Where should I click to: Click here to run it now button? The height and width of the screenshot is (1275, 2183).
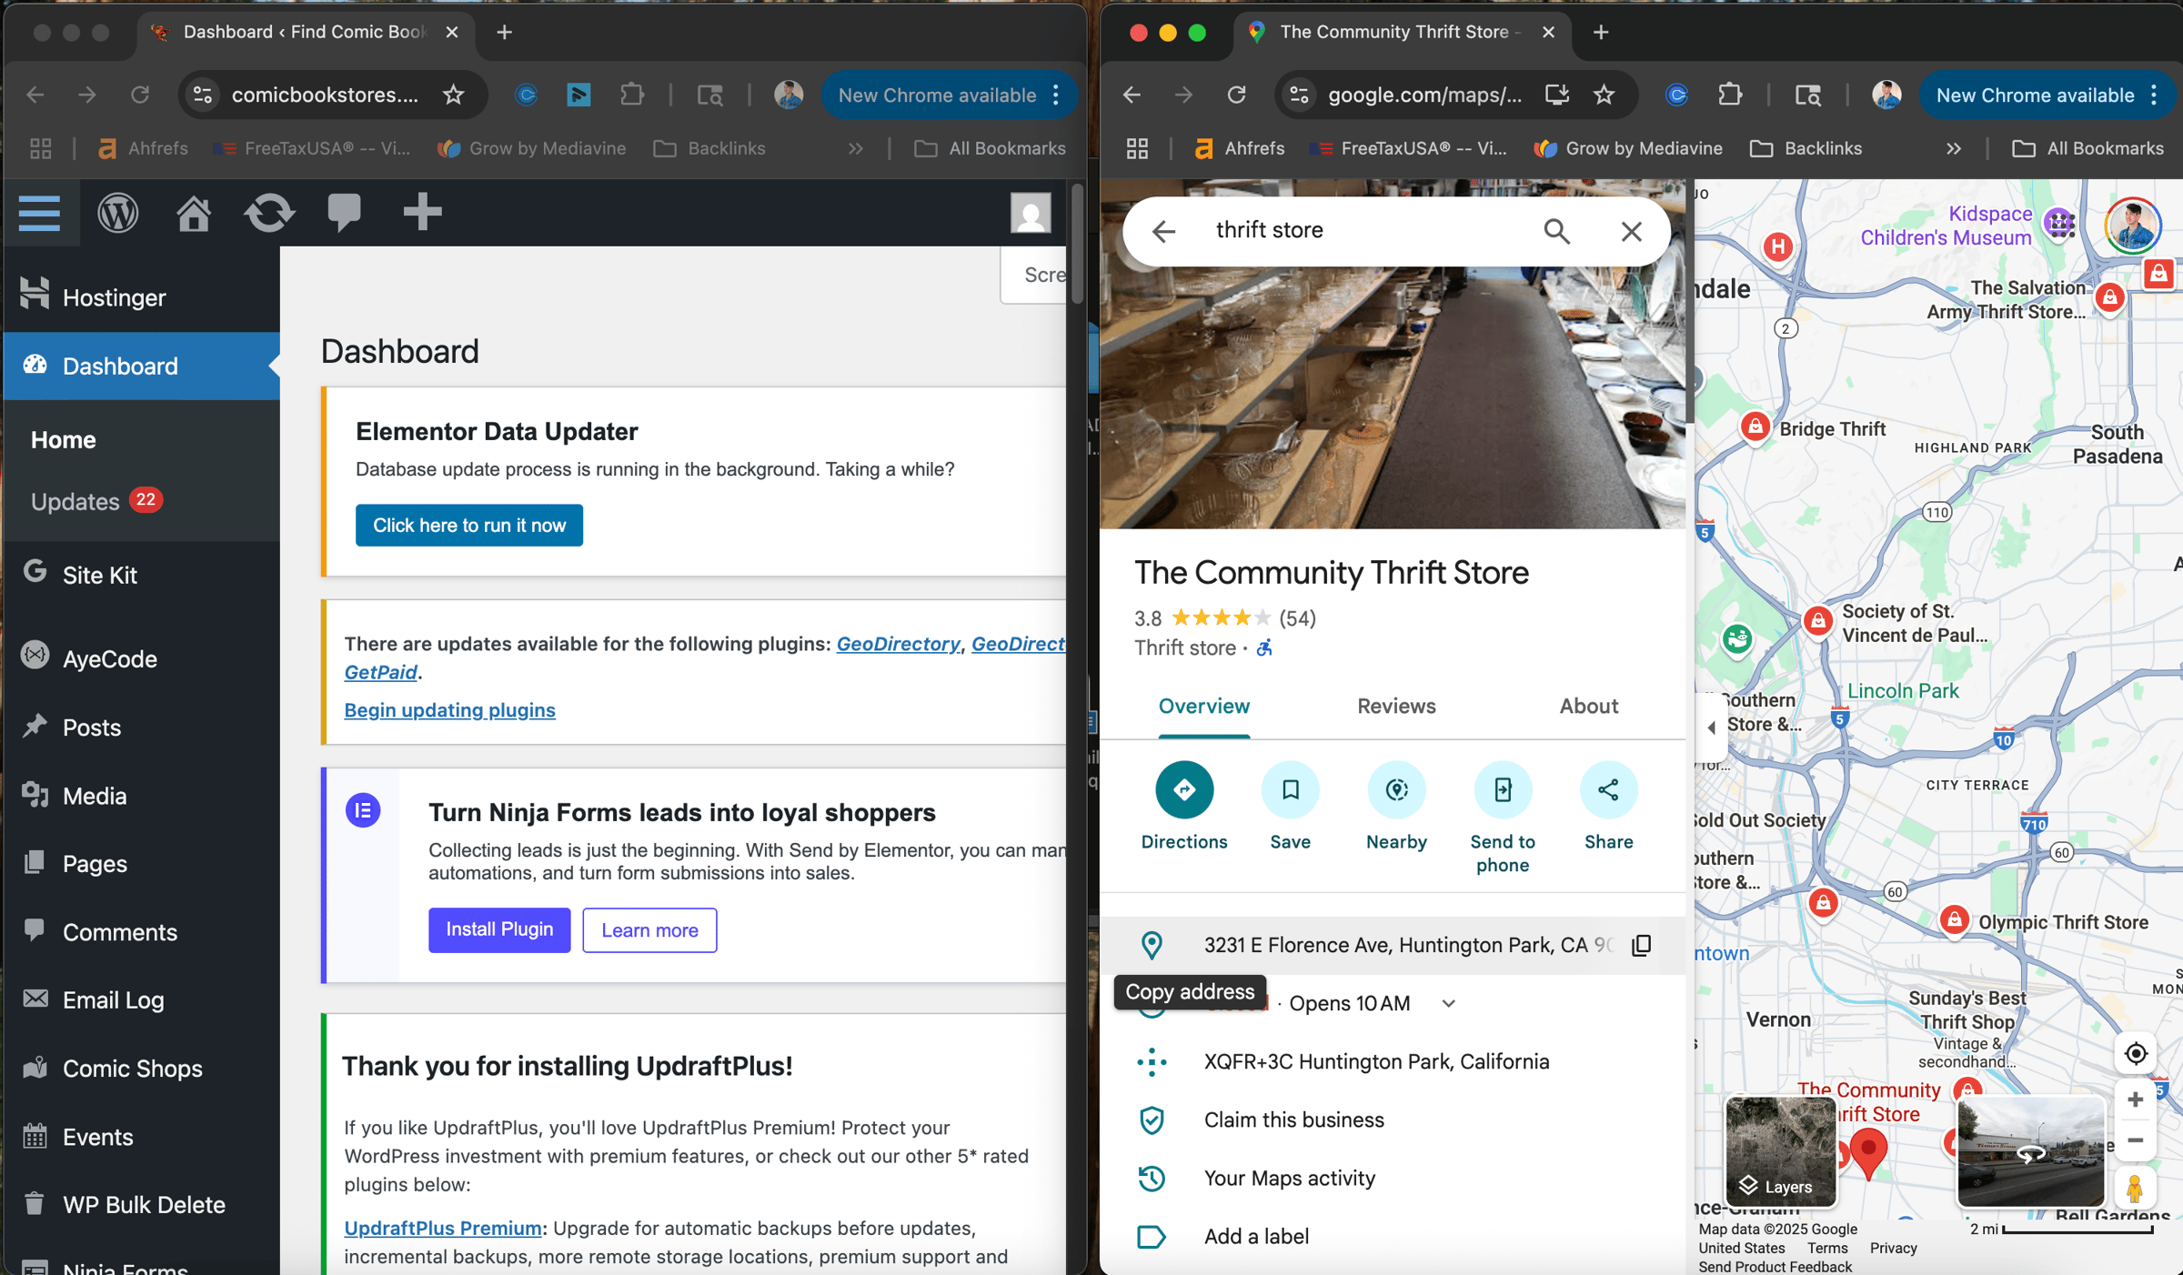tap(469, 525)
